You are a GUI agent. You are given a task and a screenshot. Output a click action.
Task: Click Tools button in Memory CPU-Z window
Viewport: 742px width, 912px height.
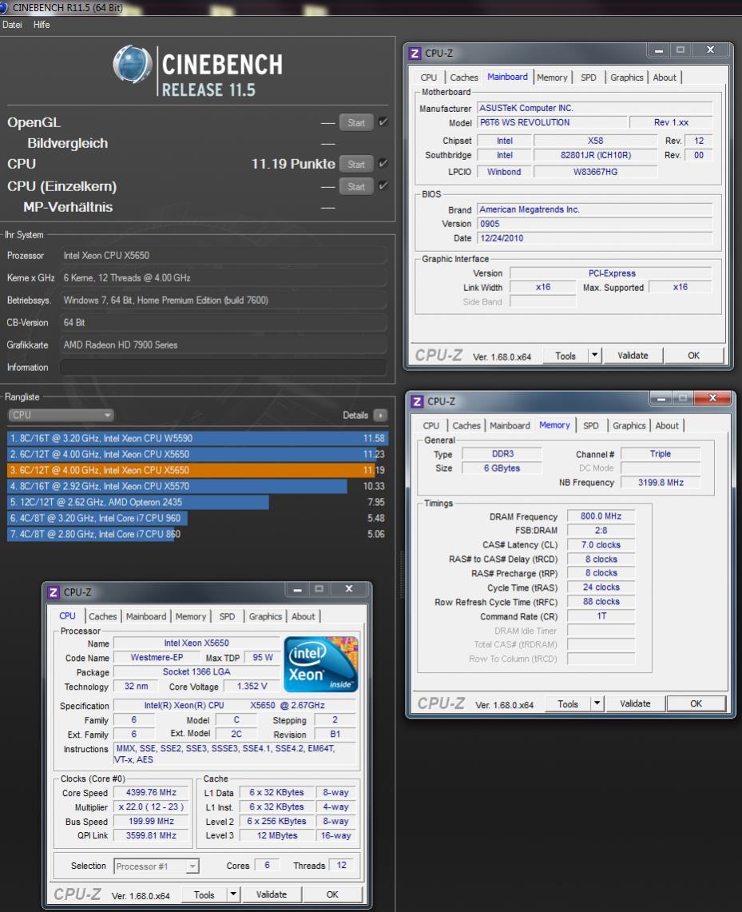[x=568, y=703]
